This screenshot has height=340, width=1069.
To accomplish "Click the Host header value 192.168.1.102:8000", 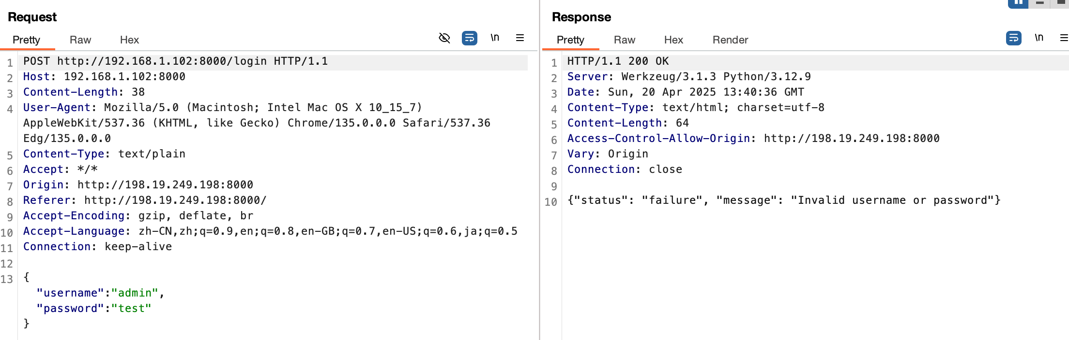I will click(x=124, y=77).
